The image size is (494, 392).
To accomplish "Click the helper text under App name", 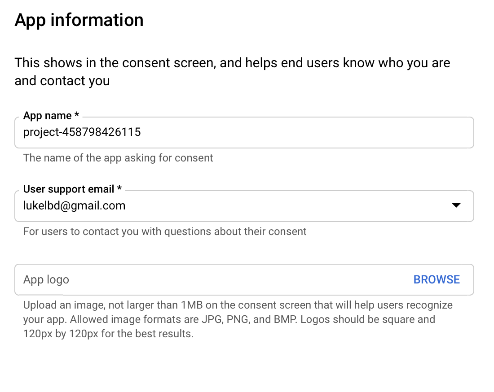I will (118, 158).
